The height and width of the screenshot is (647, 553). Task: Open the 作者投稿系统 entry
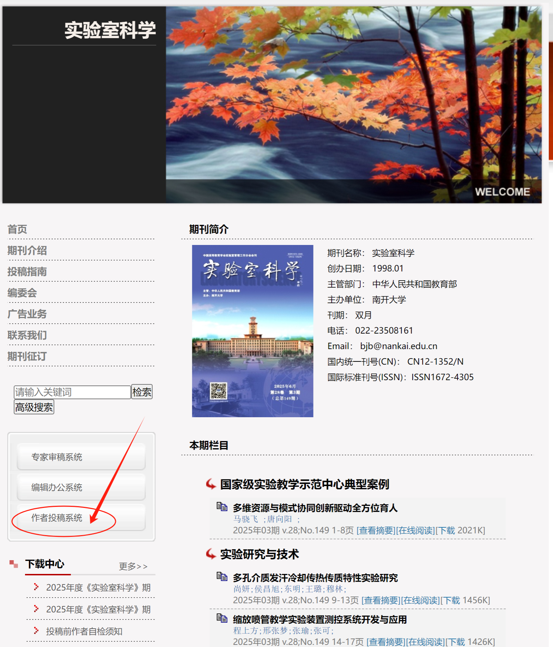(57, 518)
